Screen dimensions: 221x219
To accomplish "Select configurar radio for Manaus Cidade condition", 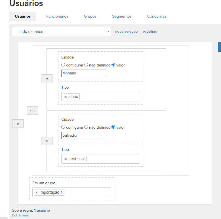I will 63,65.
